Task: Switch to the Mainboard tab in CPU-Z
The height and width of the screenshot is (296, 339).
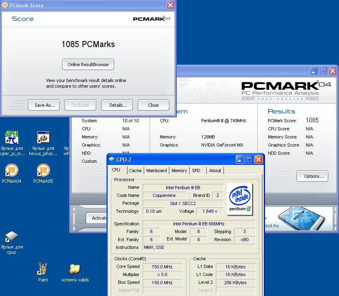Action: pos(156,171)
